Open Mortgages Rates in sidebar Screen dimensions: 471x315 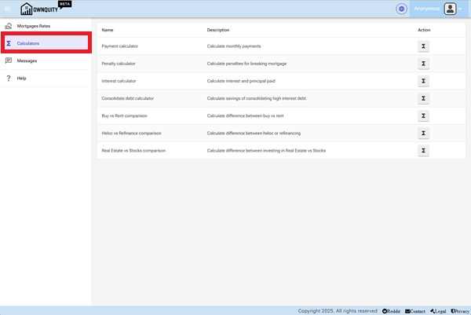(33, 27)
